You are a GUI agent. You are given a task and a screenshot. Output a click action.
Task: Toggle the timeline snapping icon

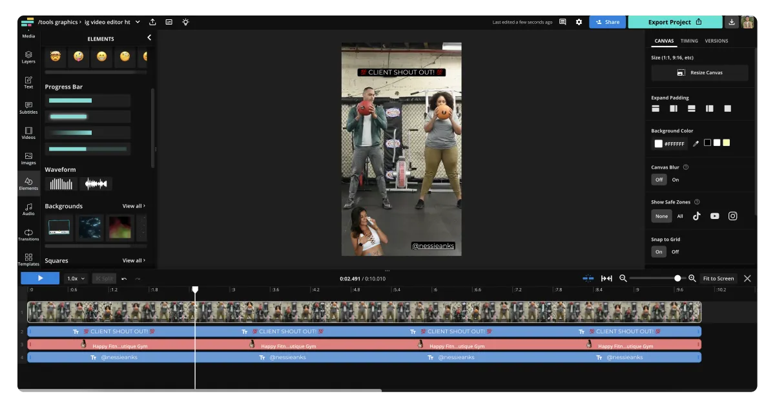pos(588,278)
